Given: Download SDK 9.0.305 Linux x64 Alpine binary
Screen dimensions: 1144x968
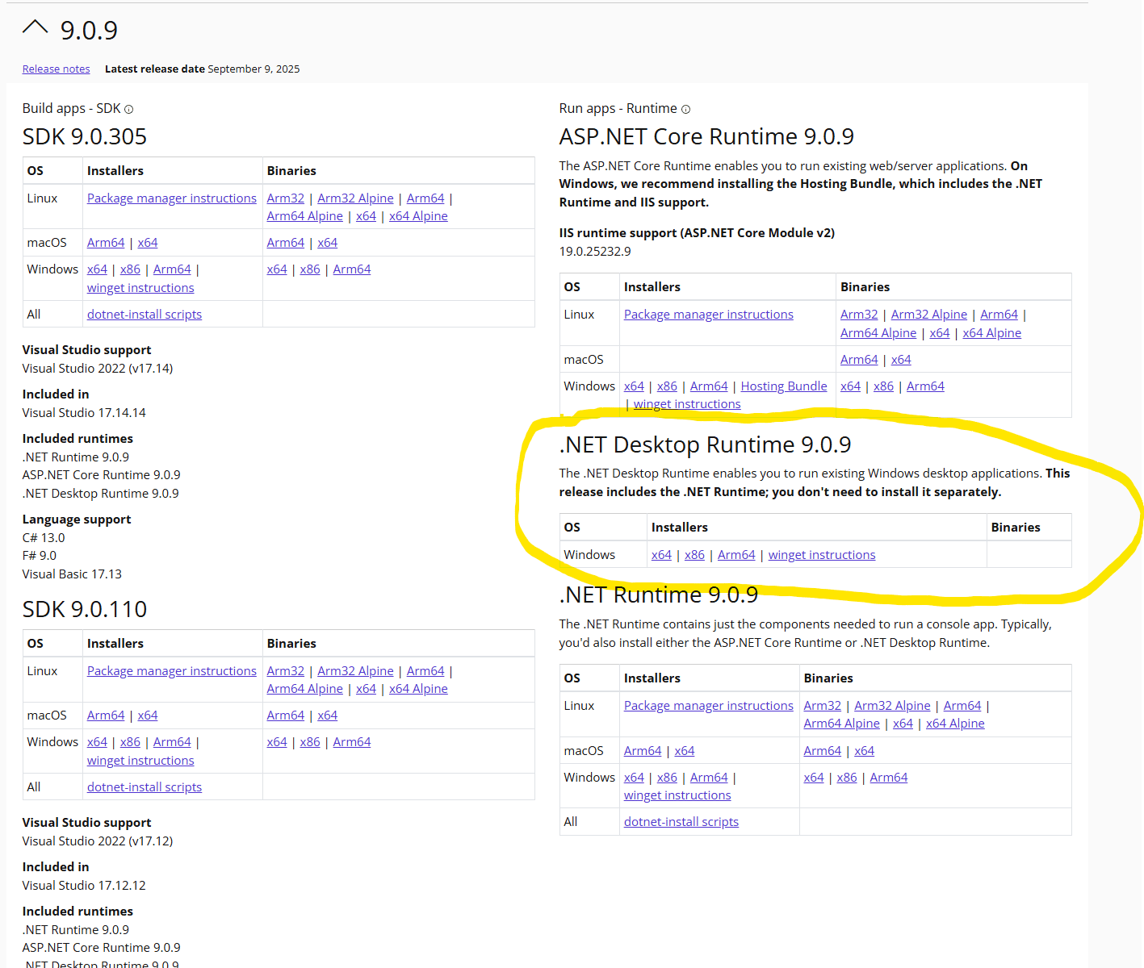Looking at the screenshot, I should coord(418,216).
